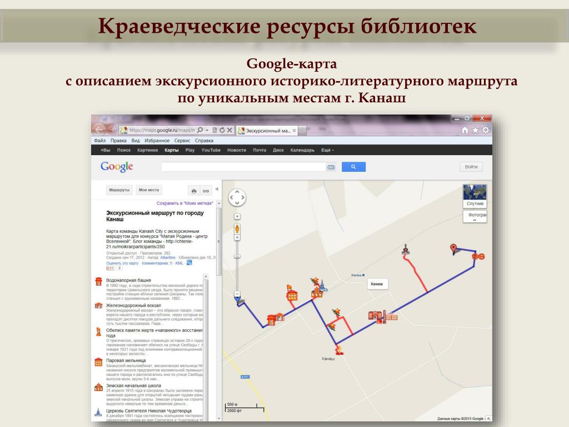569x427 pixels.
Task: Click the address bar search magnifier icon
Action: pyautogui.click(x=200, y=130)
